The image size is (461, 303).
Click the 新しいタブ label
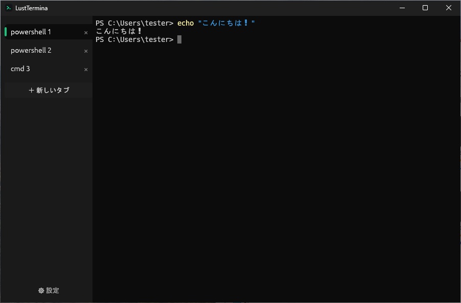(53, 90)
